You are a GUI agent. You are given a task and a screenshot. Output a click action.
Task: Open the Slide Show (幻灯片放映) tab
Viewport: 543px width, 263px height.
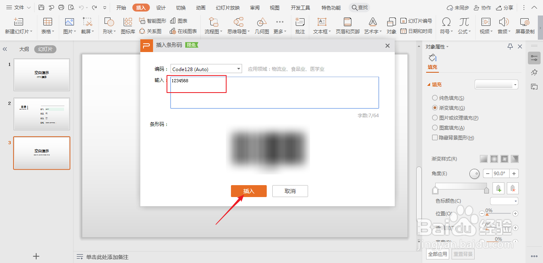pyautogui.click(x=228, y=8)
